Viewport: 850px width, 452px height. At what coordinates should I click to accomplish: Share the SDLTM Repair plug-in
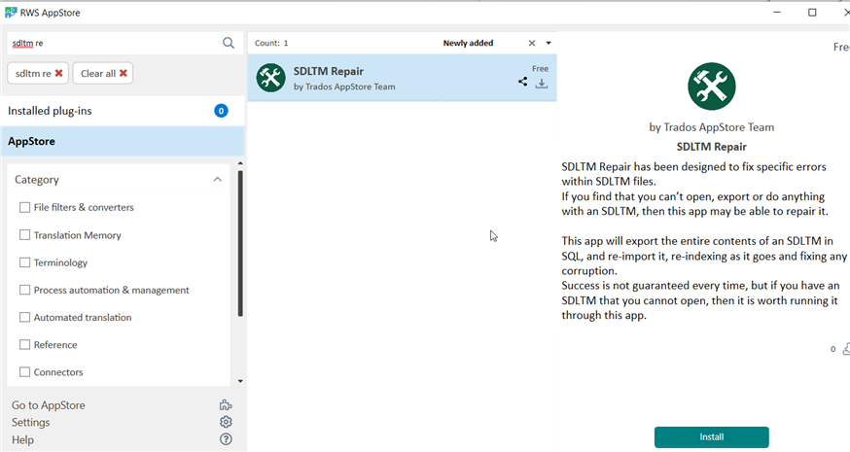(523, 83)
